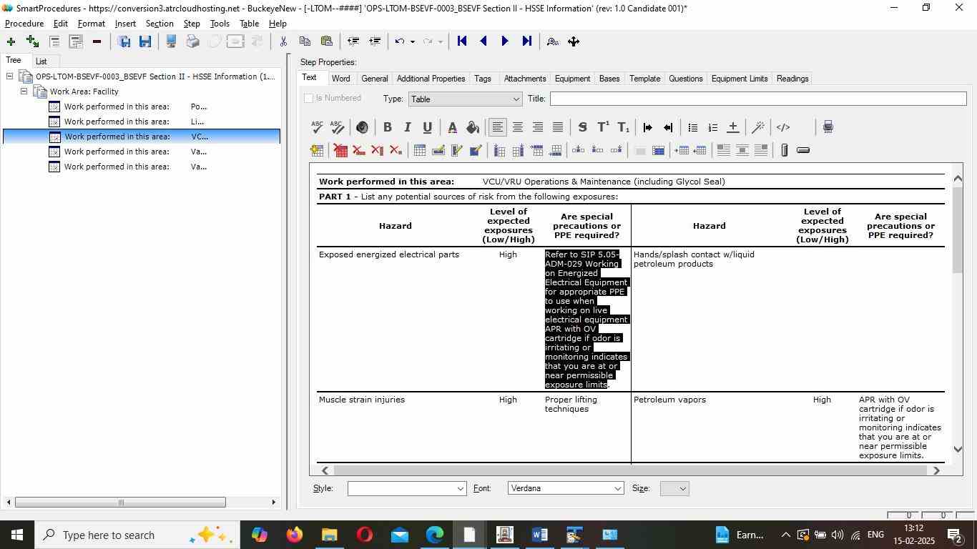Apply italic formatting
This screenshot has width=977, height=549.
407,127
